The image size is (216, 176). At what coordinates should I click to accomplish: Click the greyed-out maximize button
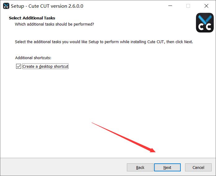point(188,6)
